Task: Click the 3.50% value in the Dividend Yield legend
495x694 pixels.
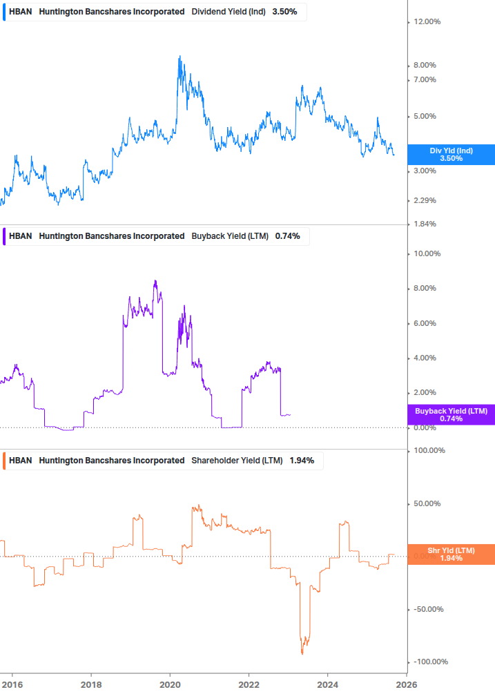Action: pyautogui.click(x=285, y=12)
